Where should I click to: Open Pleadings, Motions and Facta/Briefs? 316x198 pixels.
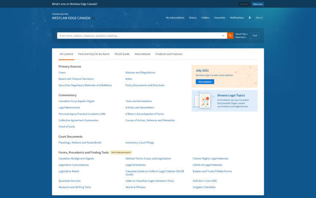pyautogui.click(x=80, y=143)
